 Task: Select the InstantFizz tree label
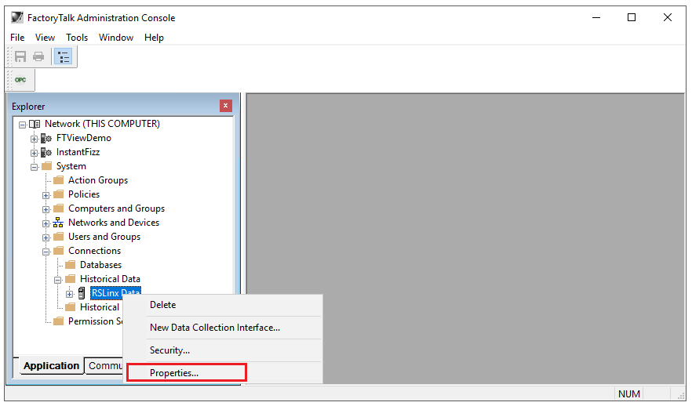pyautogui.click(x=78, y=152)
